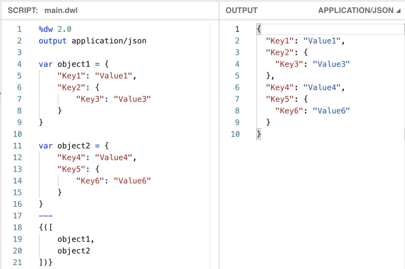
Task: Click "Key6": "Value6" in the output
Action: [x=312, y=111]
